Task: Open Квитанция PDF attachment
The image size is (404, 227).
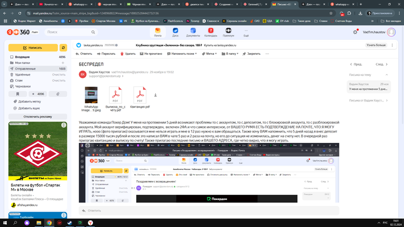Action: click(x=140, y=97)
